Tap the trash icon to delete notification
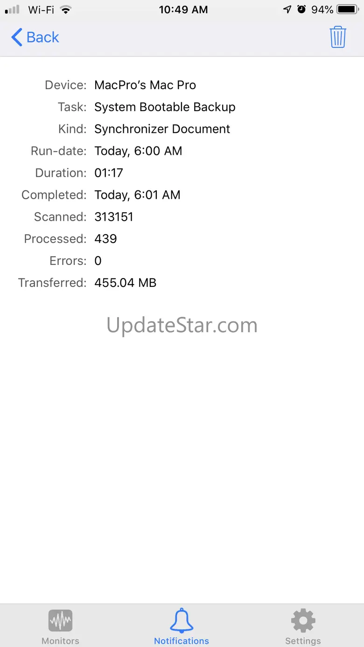364x647 pixels. (337, 37)
